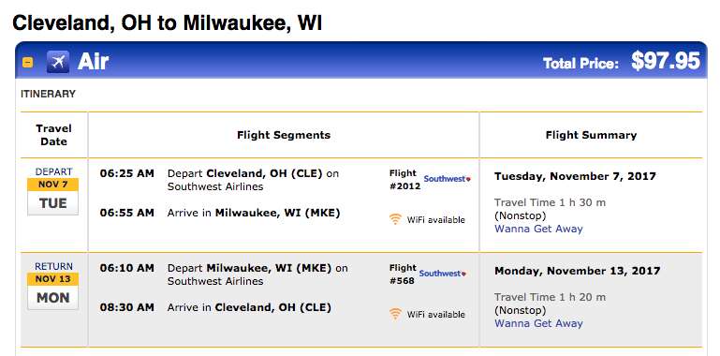Click the Flight Summary column header
720x356 pixels.
pos(591,135)
